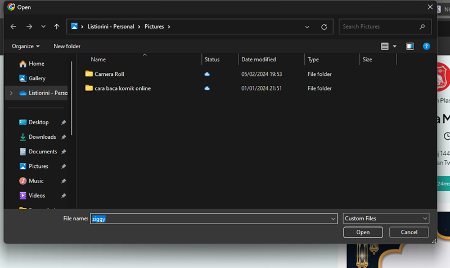Click the Back navigation arrow
The width and height of the screenshot is (450, 268).
point(13,26)
